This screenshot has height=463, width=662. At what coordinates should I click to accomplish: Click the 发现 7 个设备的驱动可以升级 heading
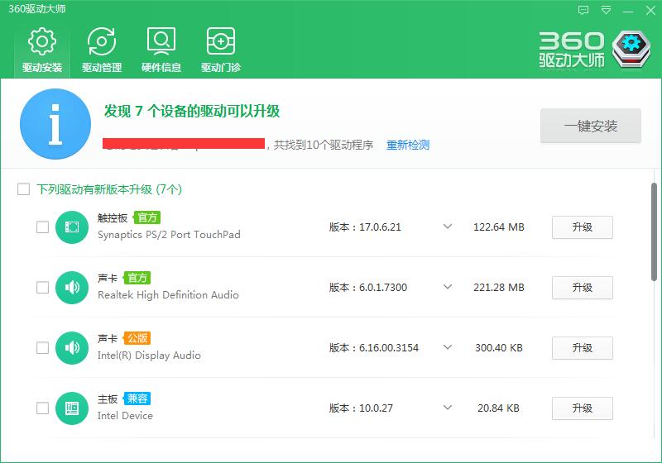(x=192, y=112)
